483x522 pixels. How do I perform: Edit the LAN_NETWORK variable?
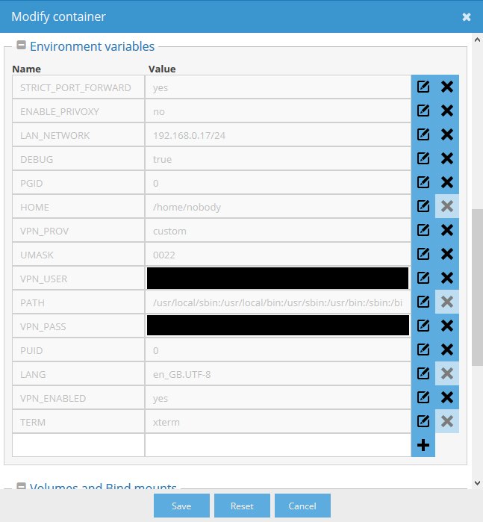(x=423, y=135)
